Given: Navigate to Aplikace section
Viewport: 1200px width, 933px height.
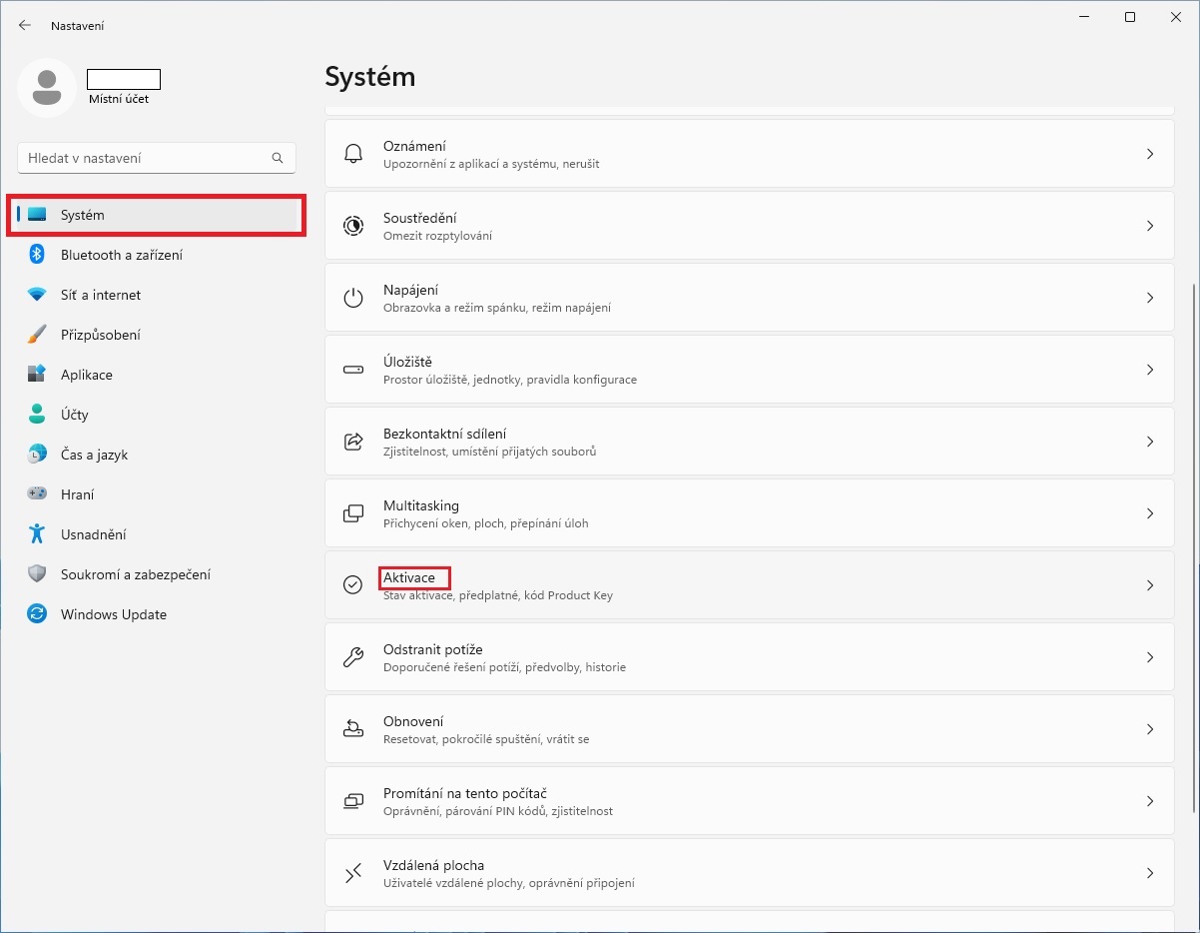Looking at the screenshot, I should click(x=157, y=375).
